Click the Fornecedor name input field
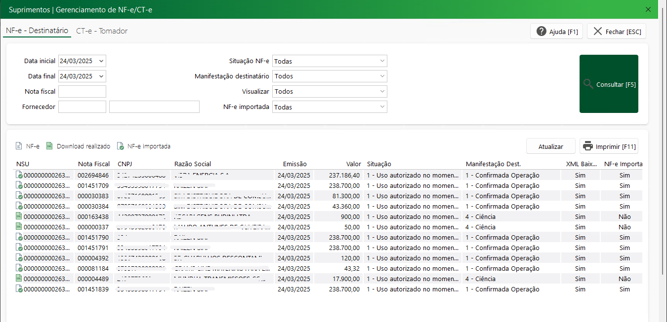This screenshot has width=667, height=322. point(154,107)
